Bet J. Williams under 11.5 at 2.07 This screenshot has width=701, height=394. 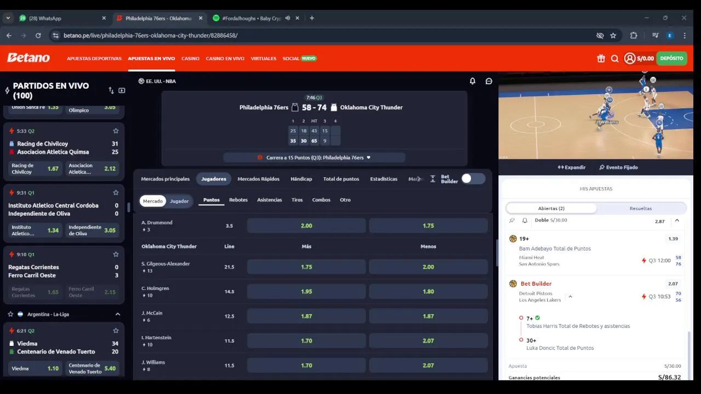point(428,366)
